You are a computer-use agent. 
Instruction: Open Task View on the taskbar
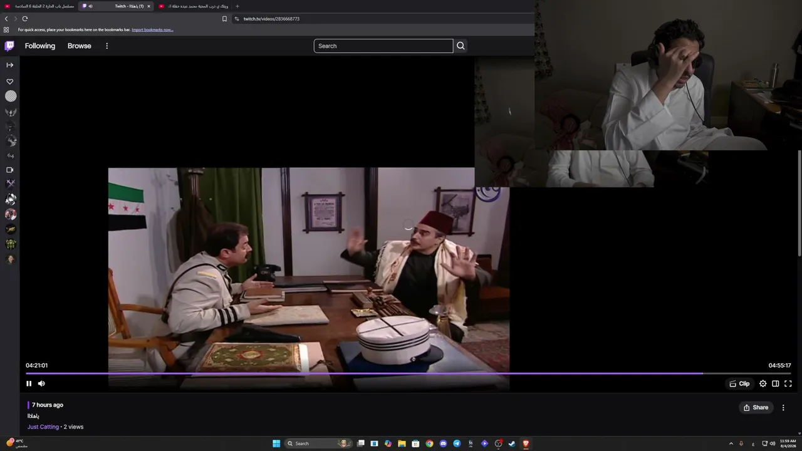[360, 443]
